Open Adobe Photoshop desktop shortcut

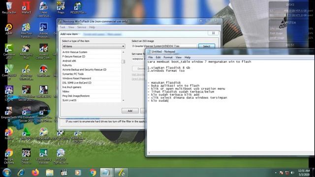point(43,30)
